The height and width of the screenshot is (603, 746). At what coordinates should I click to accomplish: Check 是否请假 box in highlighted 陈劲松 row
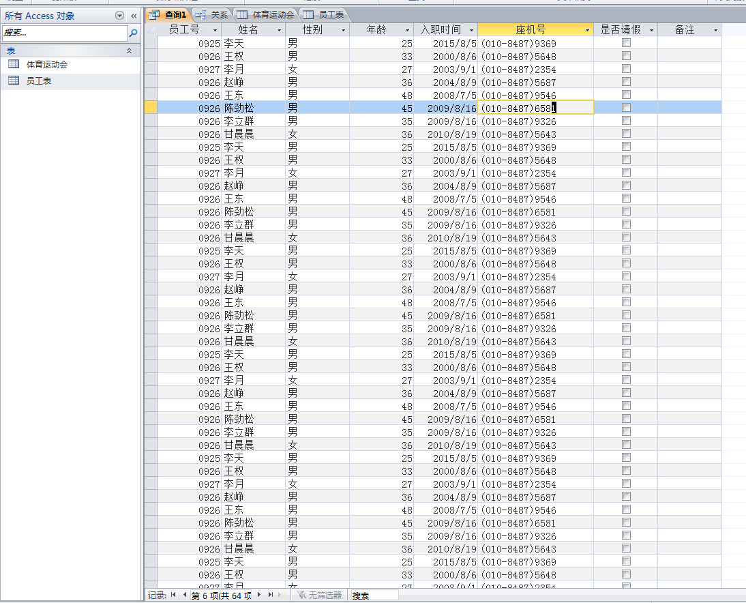click(x=626, y=108)
